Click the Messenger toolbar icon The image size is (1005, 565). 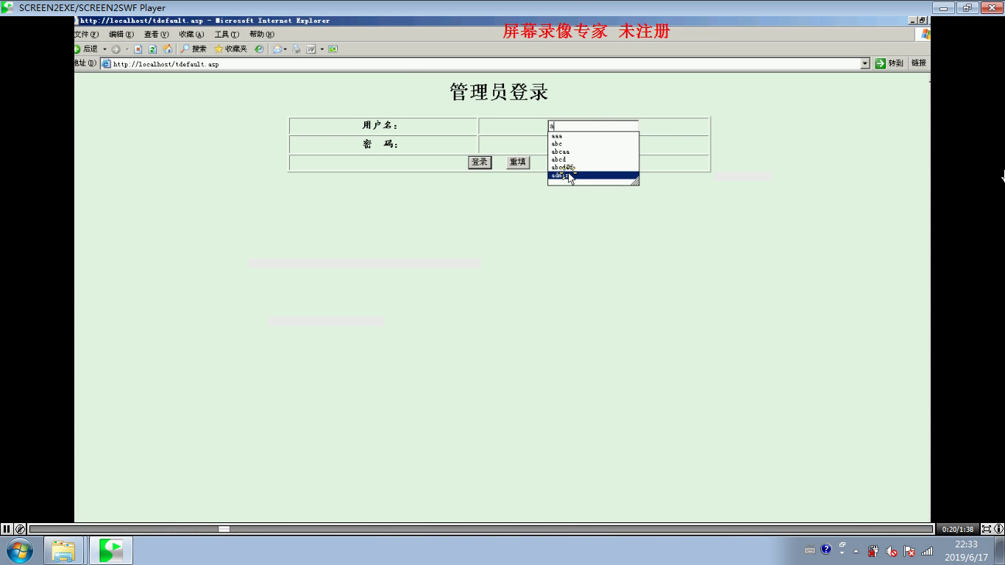[x=333, y=49]
